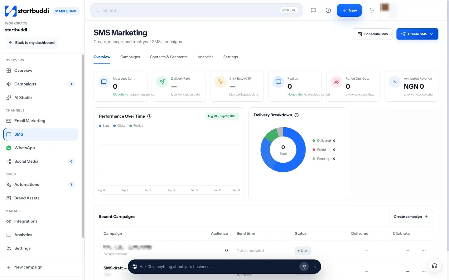Open the headset support widget
Viewport: 449px width, 280px height.
(x=435, y=266)
